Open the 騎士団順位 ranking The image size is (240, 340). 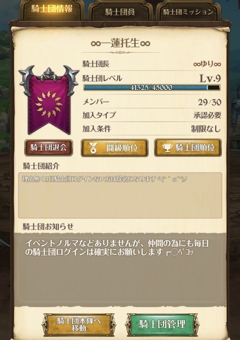pyautogui.click(x=188, y=148)
